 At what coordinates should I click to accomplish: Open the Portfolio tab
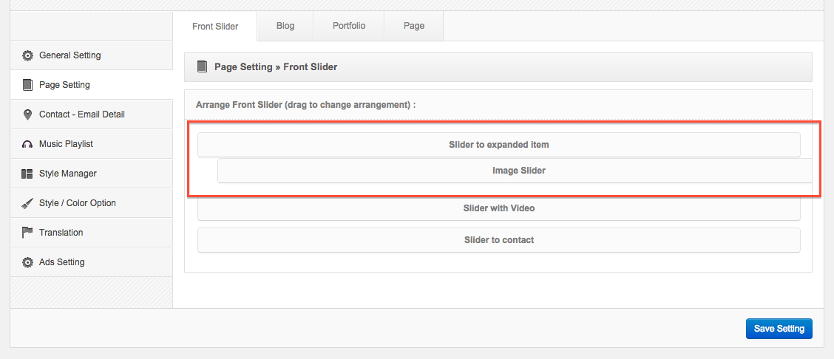point(349,26)
